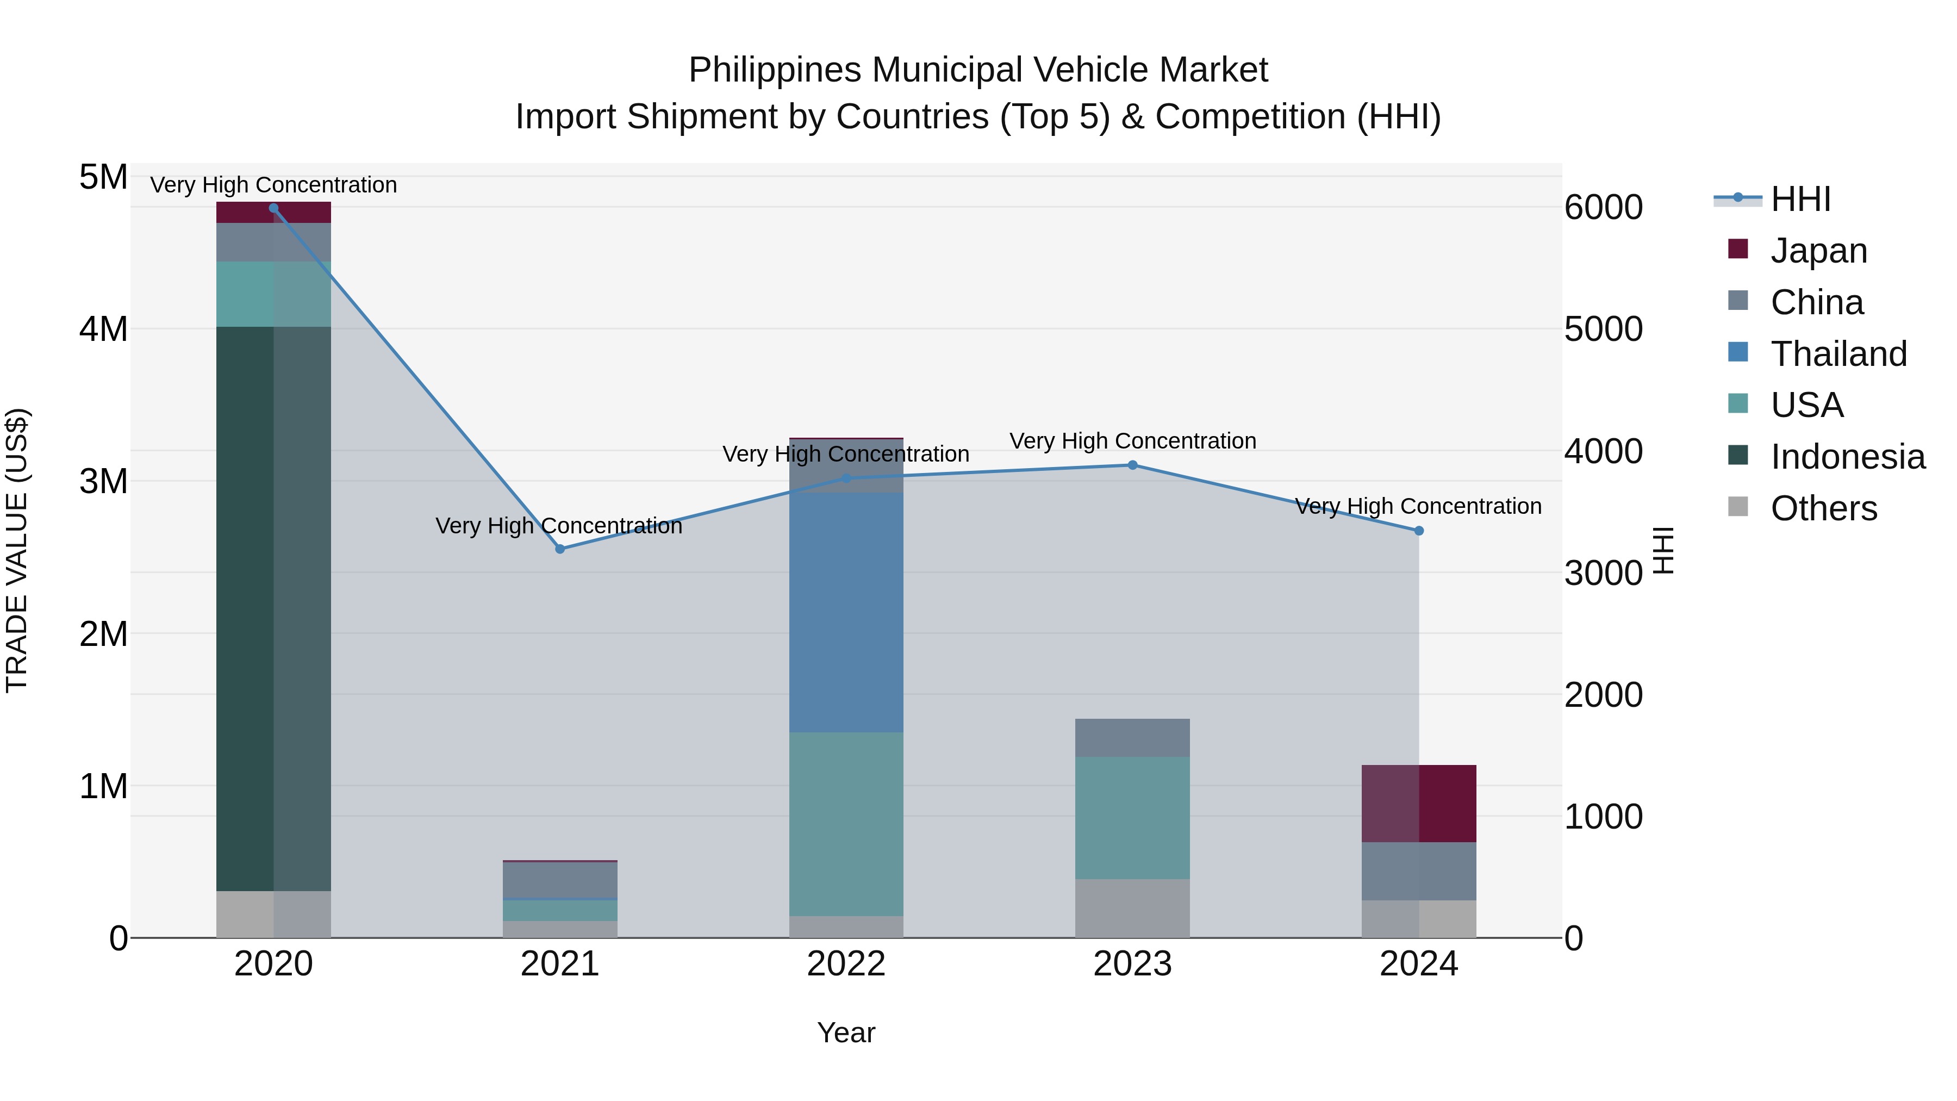Click the Thailand blue legend swatch
The image size is (1957, 1101).
click(x=1737, y=352)
